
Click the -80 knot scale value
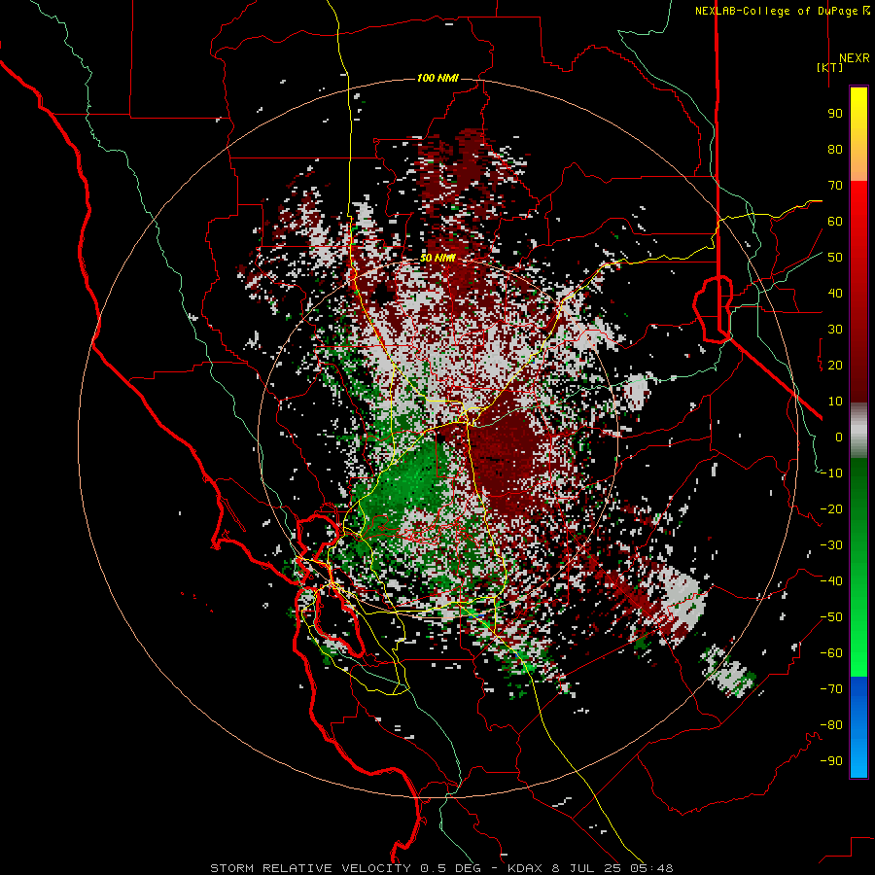831,725
